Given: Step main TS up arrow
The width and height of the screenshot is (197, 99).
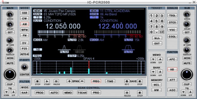Looking at the screenshot, I should click(x=14, y=92).
